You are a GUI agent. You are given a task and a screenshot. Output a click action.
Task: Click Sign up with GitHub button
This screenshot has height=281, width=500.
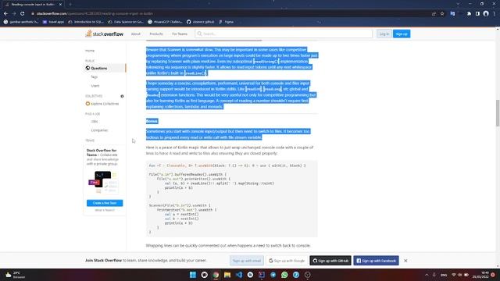pyautogui.click(x=330, y=261)
